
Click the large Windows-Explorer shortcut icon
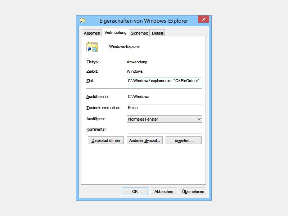tap(92, 47)
